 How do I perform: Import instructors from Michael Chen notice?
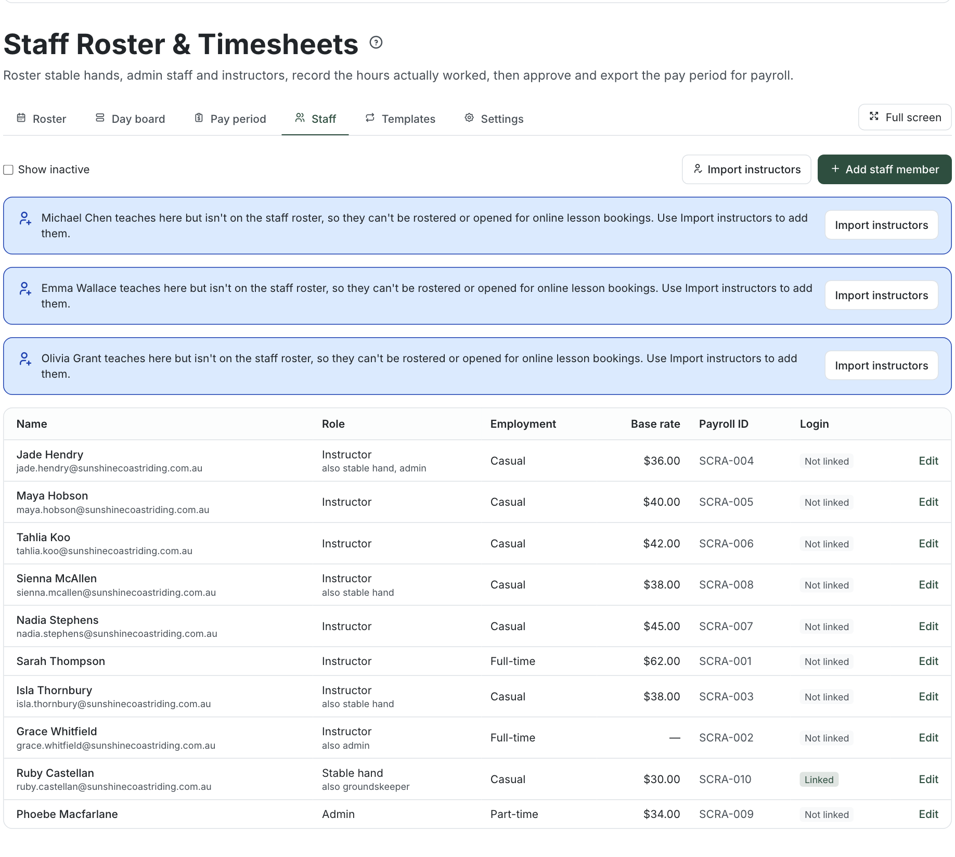pyautogui.click(x=881, y=225)
